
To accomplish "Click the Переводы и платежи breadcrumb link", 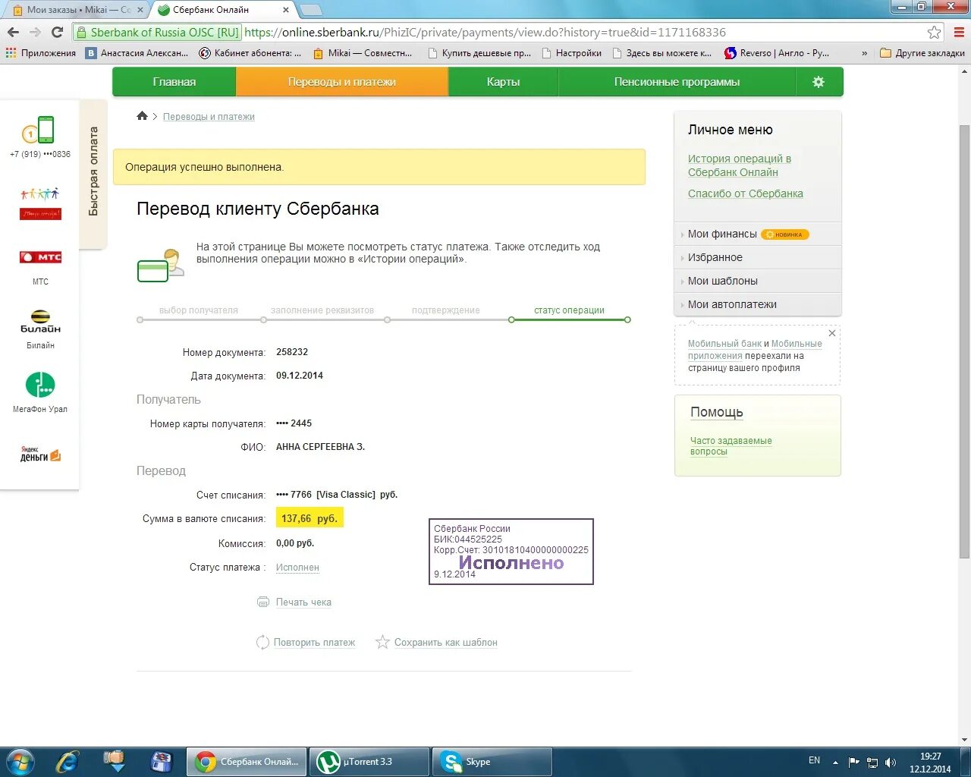I will (209, 117).
